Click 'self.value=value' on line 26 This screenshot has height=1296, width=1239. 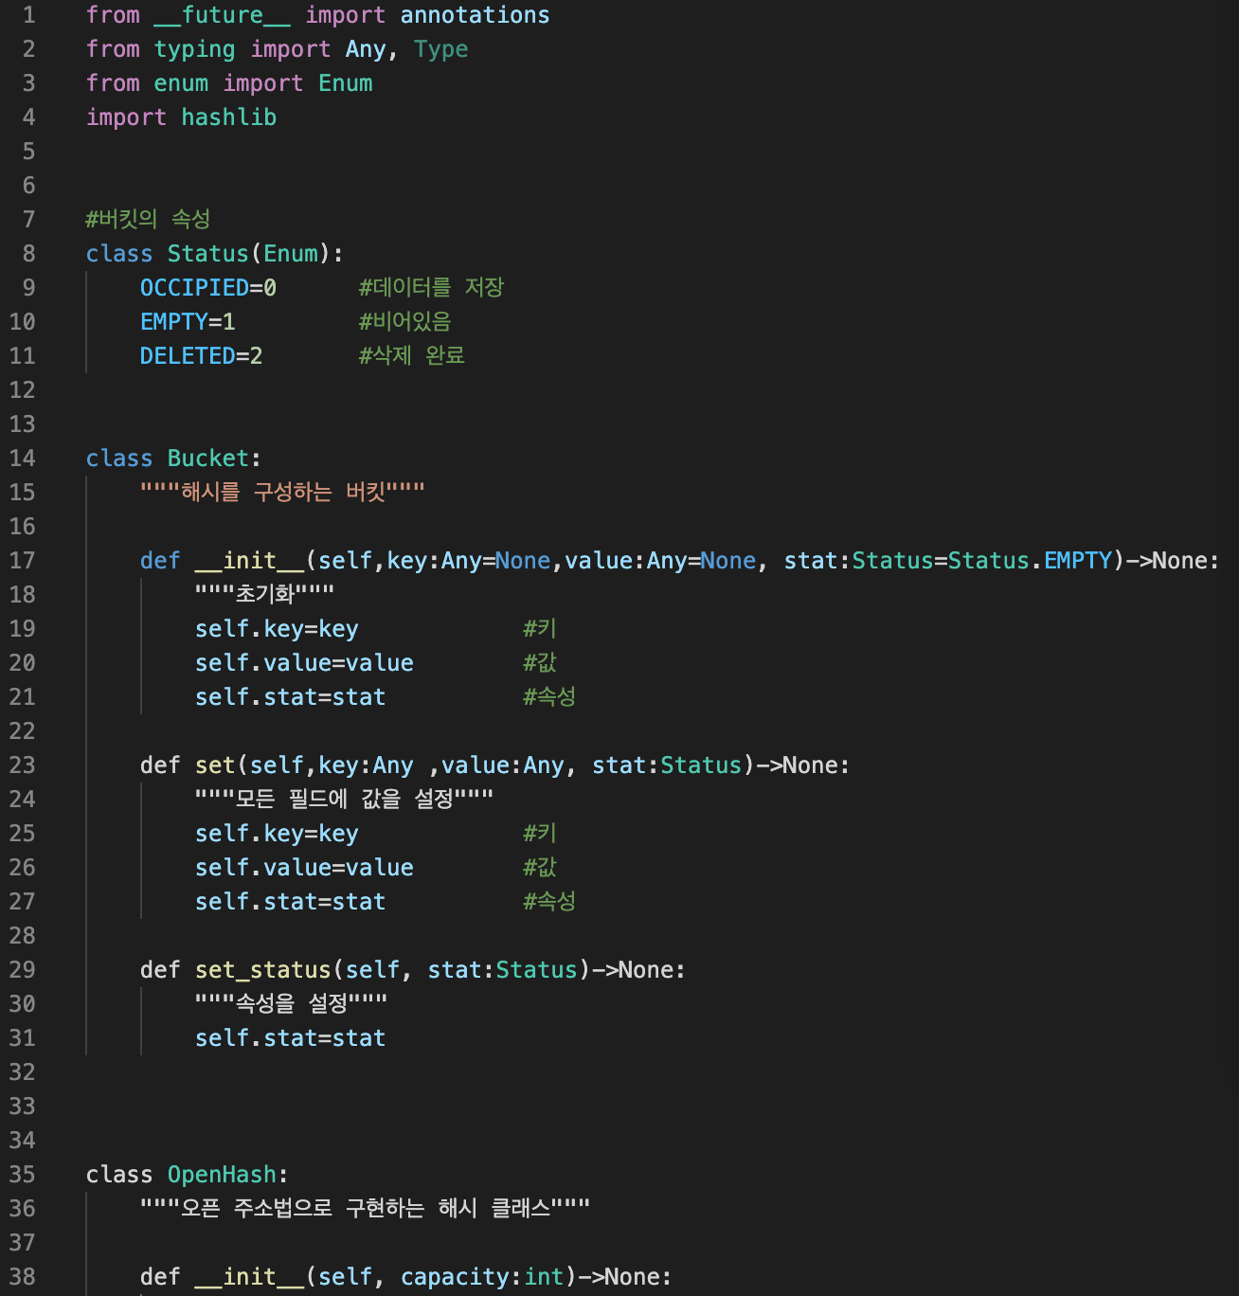coord(304,868)
